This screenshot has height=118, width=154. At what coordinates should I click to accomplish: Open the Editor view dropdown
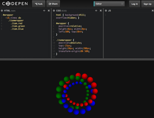tap(109, 4)
